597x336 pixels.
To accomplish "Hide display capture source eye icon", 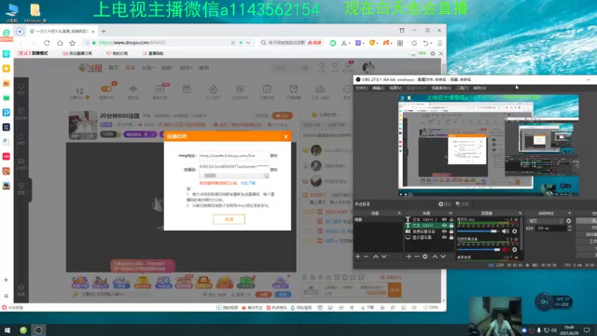I will (444, 237).
